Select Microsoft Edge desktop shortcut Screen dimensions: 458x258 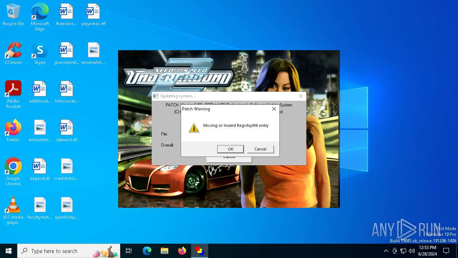[x=40, y=17]
